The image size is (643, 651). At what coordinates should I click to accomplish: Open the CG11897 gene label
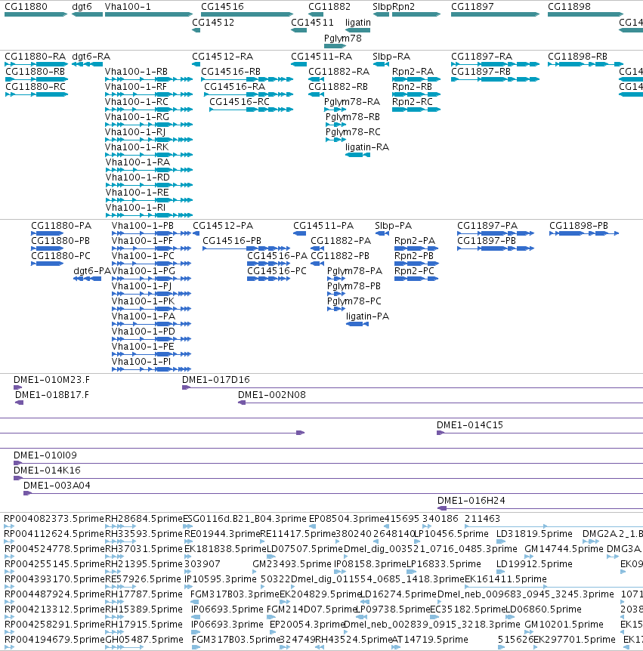coord(472,7)
